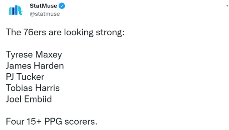Click the word "looking" in first sentence
This screenshot has height=130, width=229.
pos(79,32)
